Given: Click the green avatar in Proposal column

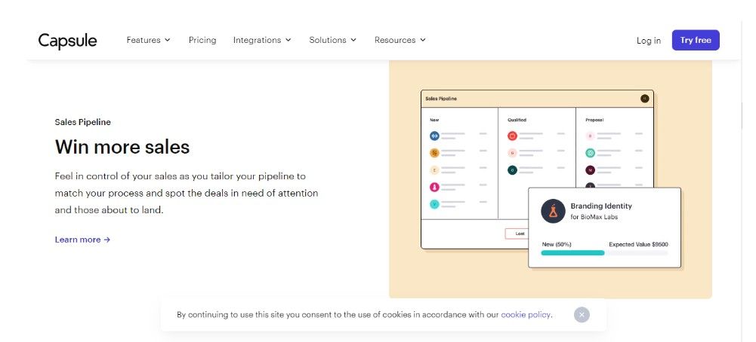Looking at the screenshot, I should pos(591,153).
